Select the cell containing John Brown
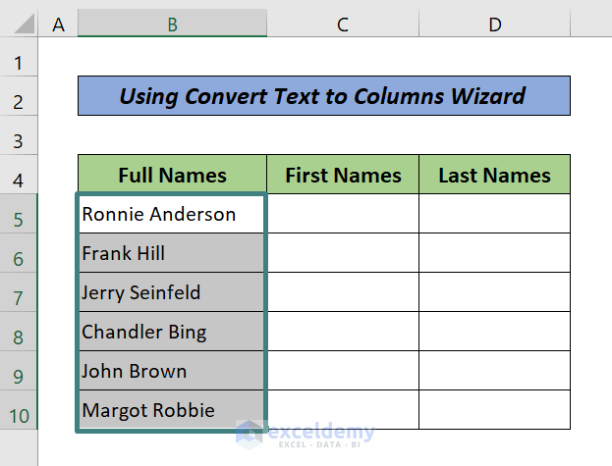Screen dimensions: 612x466 tap(172, 371)
